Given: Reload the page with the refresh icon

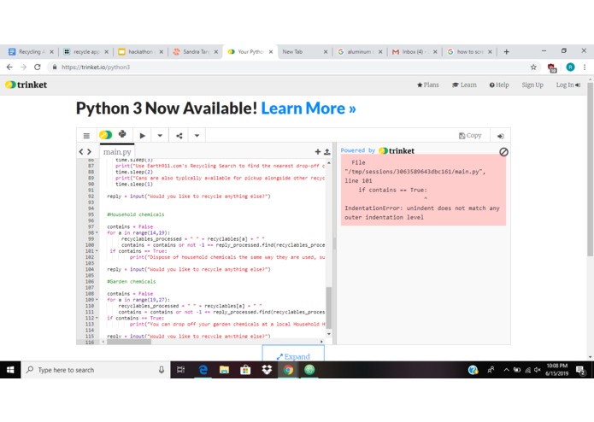Looking at the screenshot, I should coord(37,67).
